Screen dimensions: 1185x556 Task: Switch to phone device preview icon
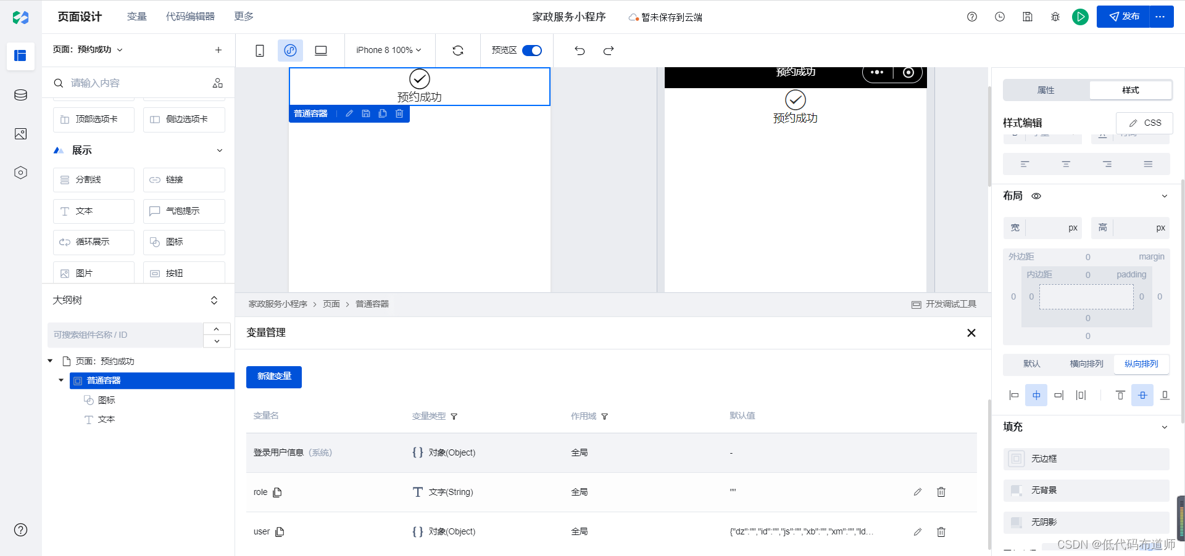260,51
